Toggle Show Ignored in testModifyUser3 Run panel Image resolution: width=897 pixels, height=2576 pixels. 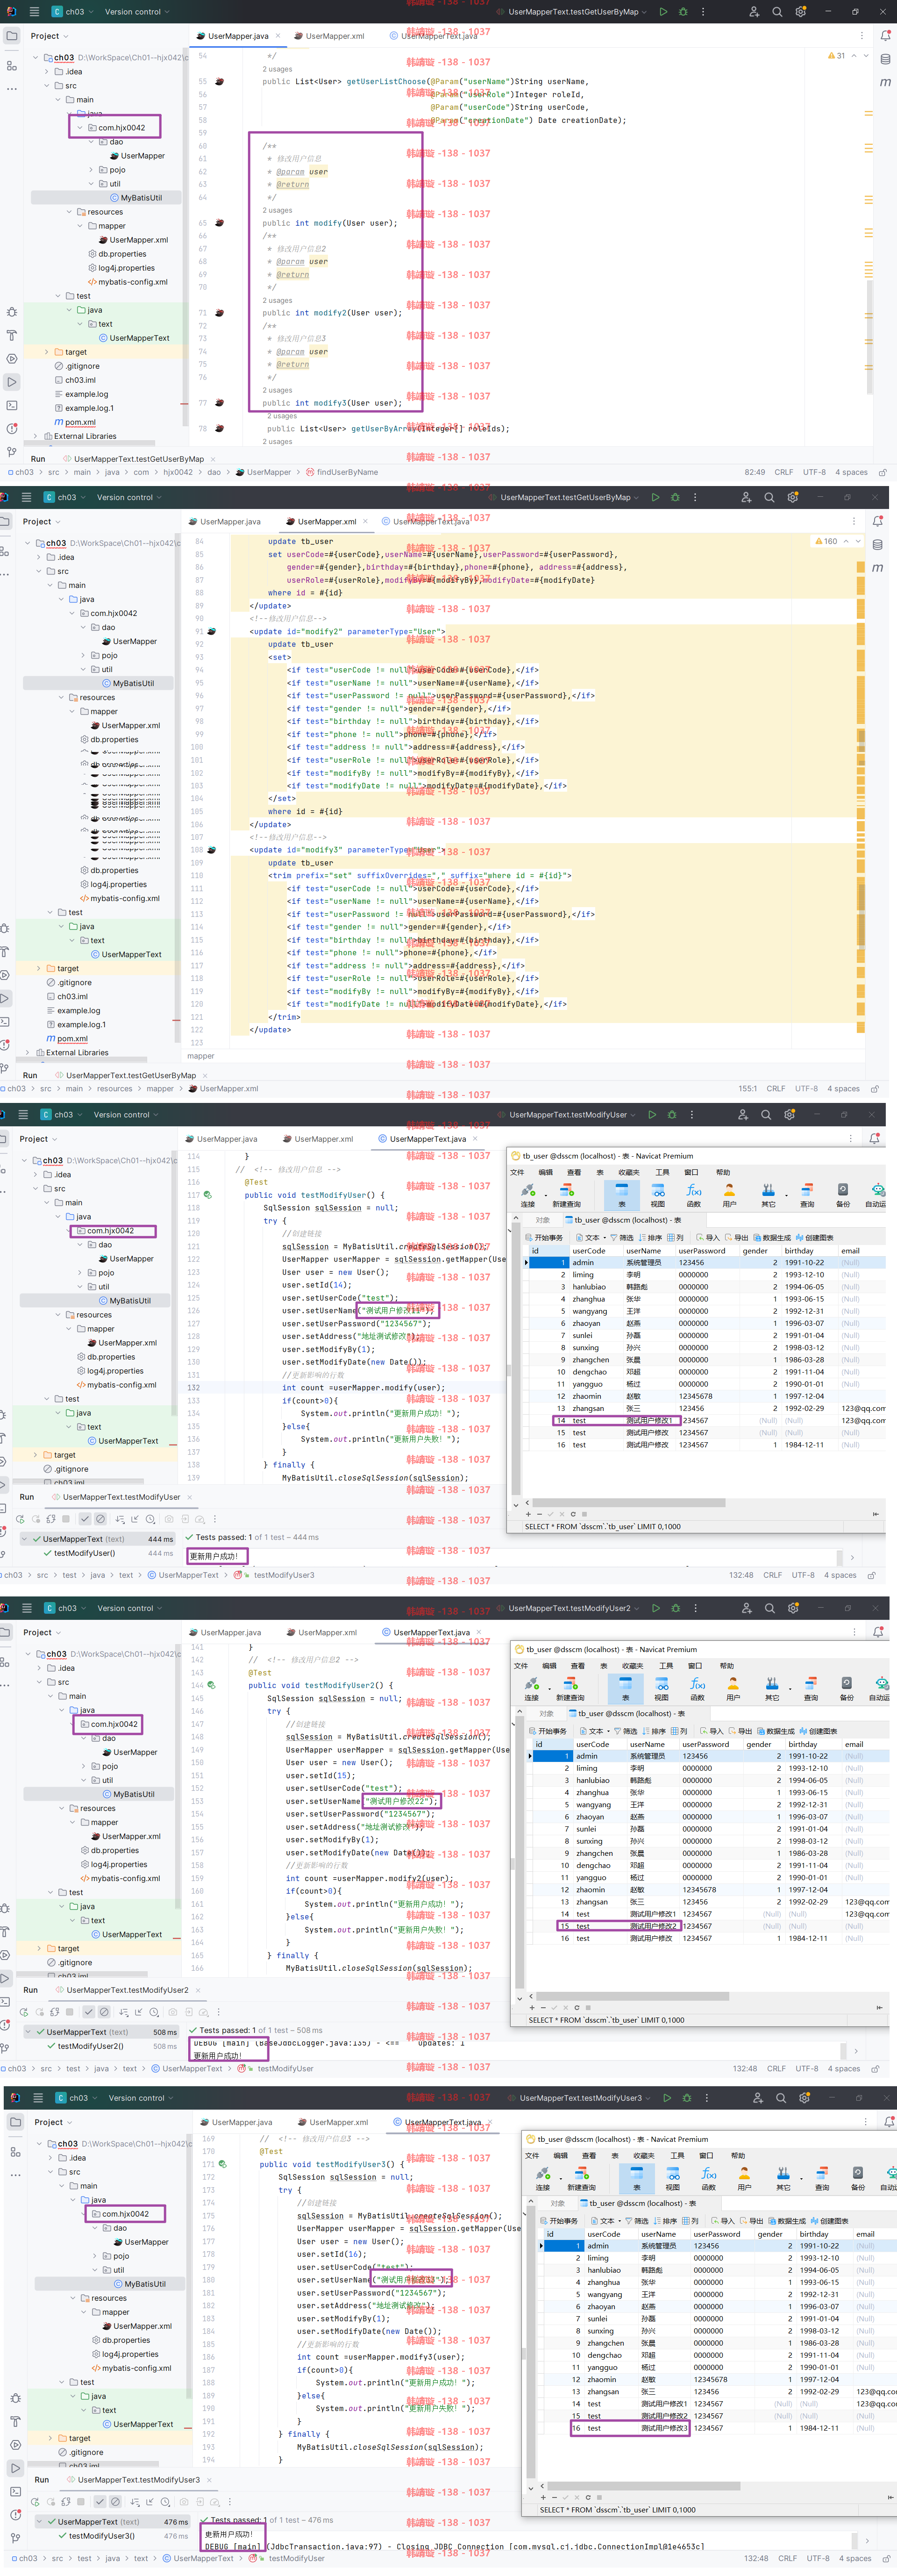pyautogui.click(x=114, y=2502)
